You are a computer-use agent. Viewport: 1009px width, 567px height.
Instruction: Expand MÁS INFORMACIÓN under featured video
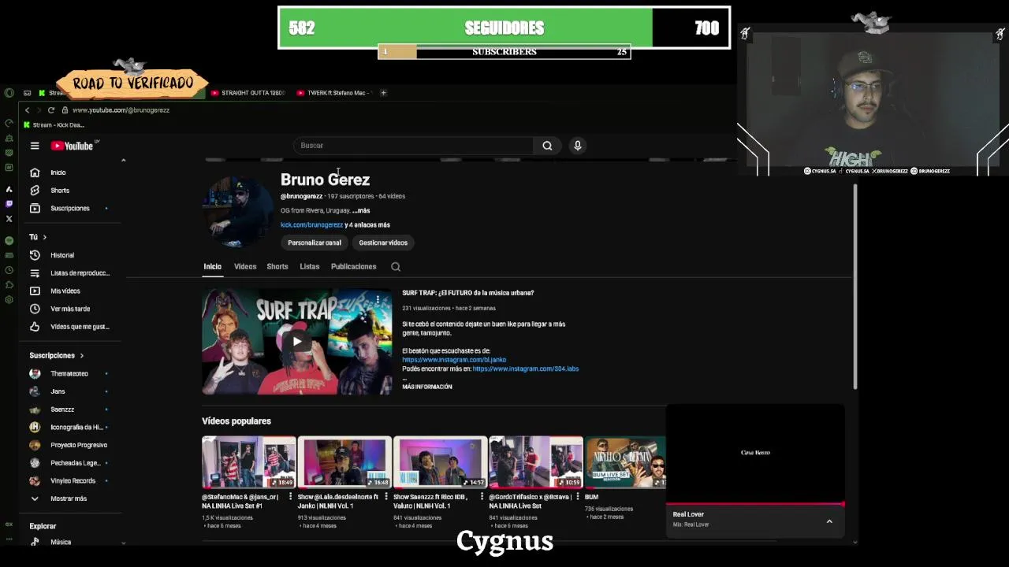pos(427,387)
